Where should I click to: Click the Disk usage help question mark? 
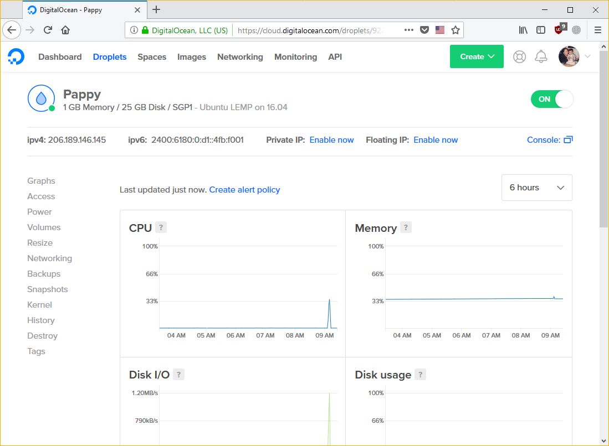coord(420,374)
